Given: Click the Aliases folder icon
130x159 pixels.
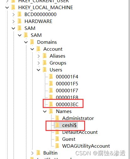Looking at the screenshot, I should click(45, 56).
